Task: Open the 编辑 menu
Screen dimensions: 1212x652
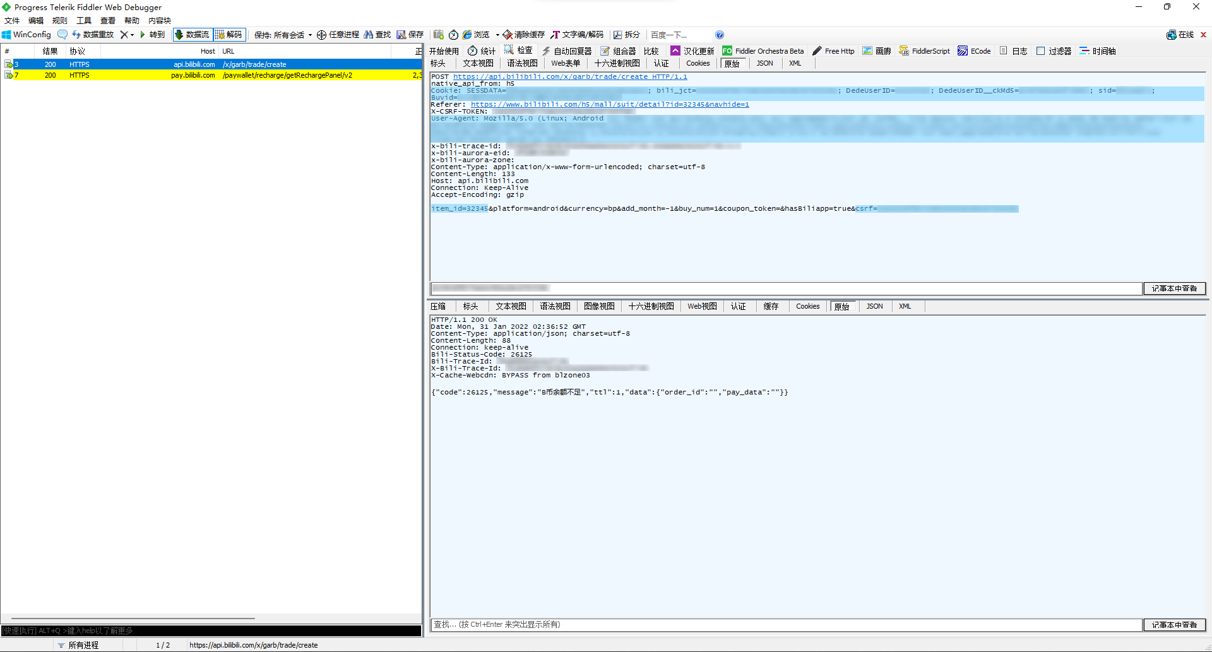Action: (36, 20)
